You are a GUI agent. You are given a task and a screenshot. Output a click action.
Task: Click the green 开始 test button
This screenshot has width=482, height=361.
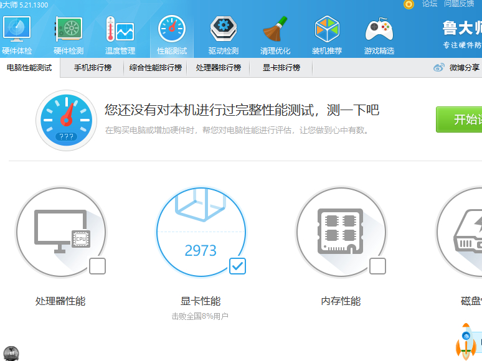point(459,120)
